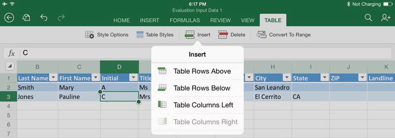Select row 2 header
The width and height of the screenshot is (395, 138).
pos(8,88)
